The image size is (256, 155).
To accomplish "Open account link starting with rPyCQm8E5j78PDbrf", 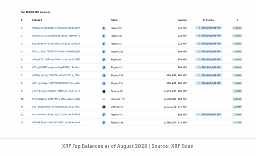I will tap(56, 99).
